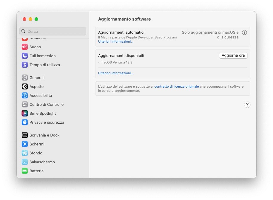
Task: Open the Salvaschermo label
Action: pos(42,162)
